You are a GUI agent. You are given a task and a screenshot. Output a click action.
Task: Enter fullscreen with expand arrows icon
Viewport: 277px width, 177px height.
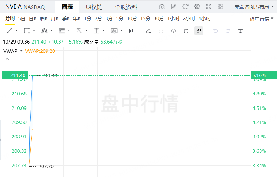click(x=209, y=6)
